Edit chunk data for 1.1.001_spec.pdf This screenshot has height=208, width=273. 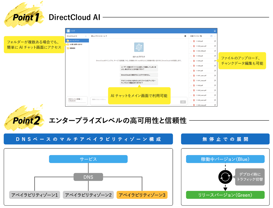click(215, 76)
